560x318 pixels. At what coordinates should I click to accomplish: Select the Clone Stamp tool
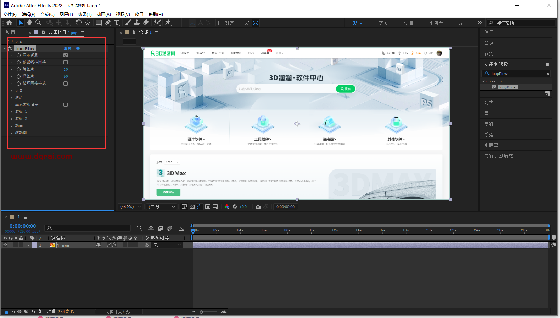(136, 23)
